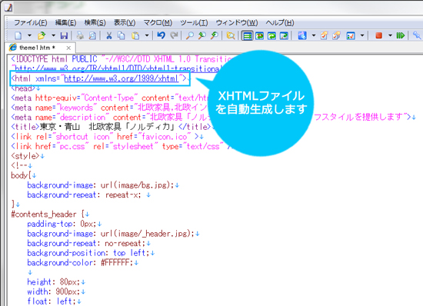Follow the http://www.w3.org/1999/xhtml link
423x306 pixels.
122,78
